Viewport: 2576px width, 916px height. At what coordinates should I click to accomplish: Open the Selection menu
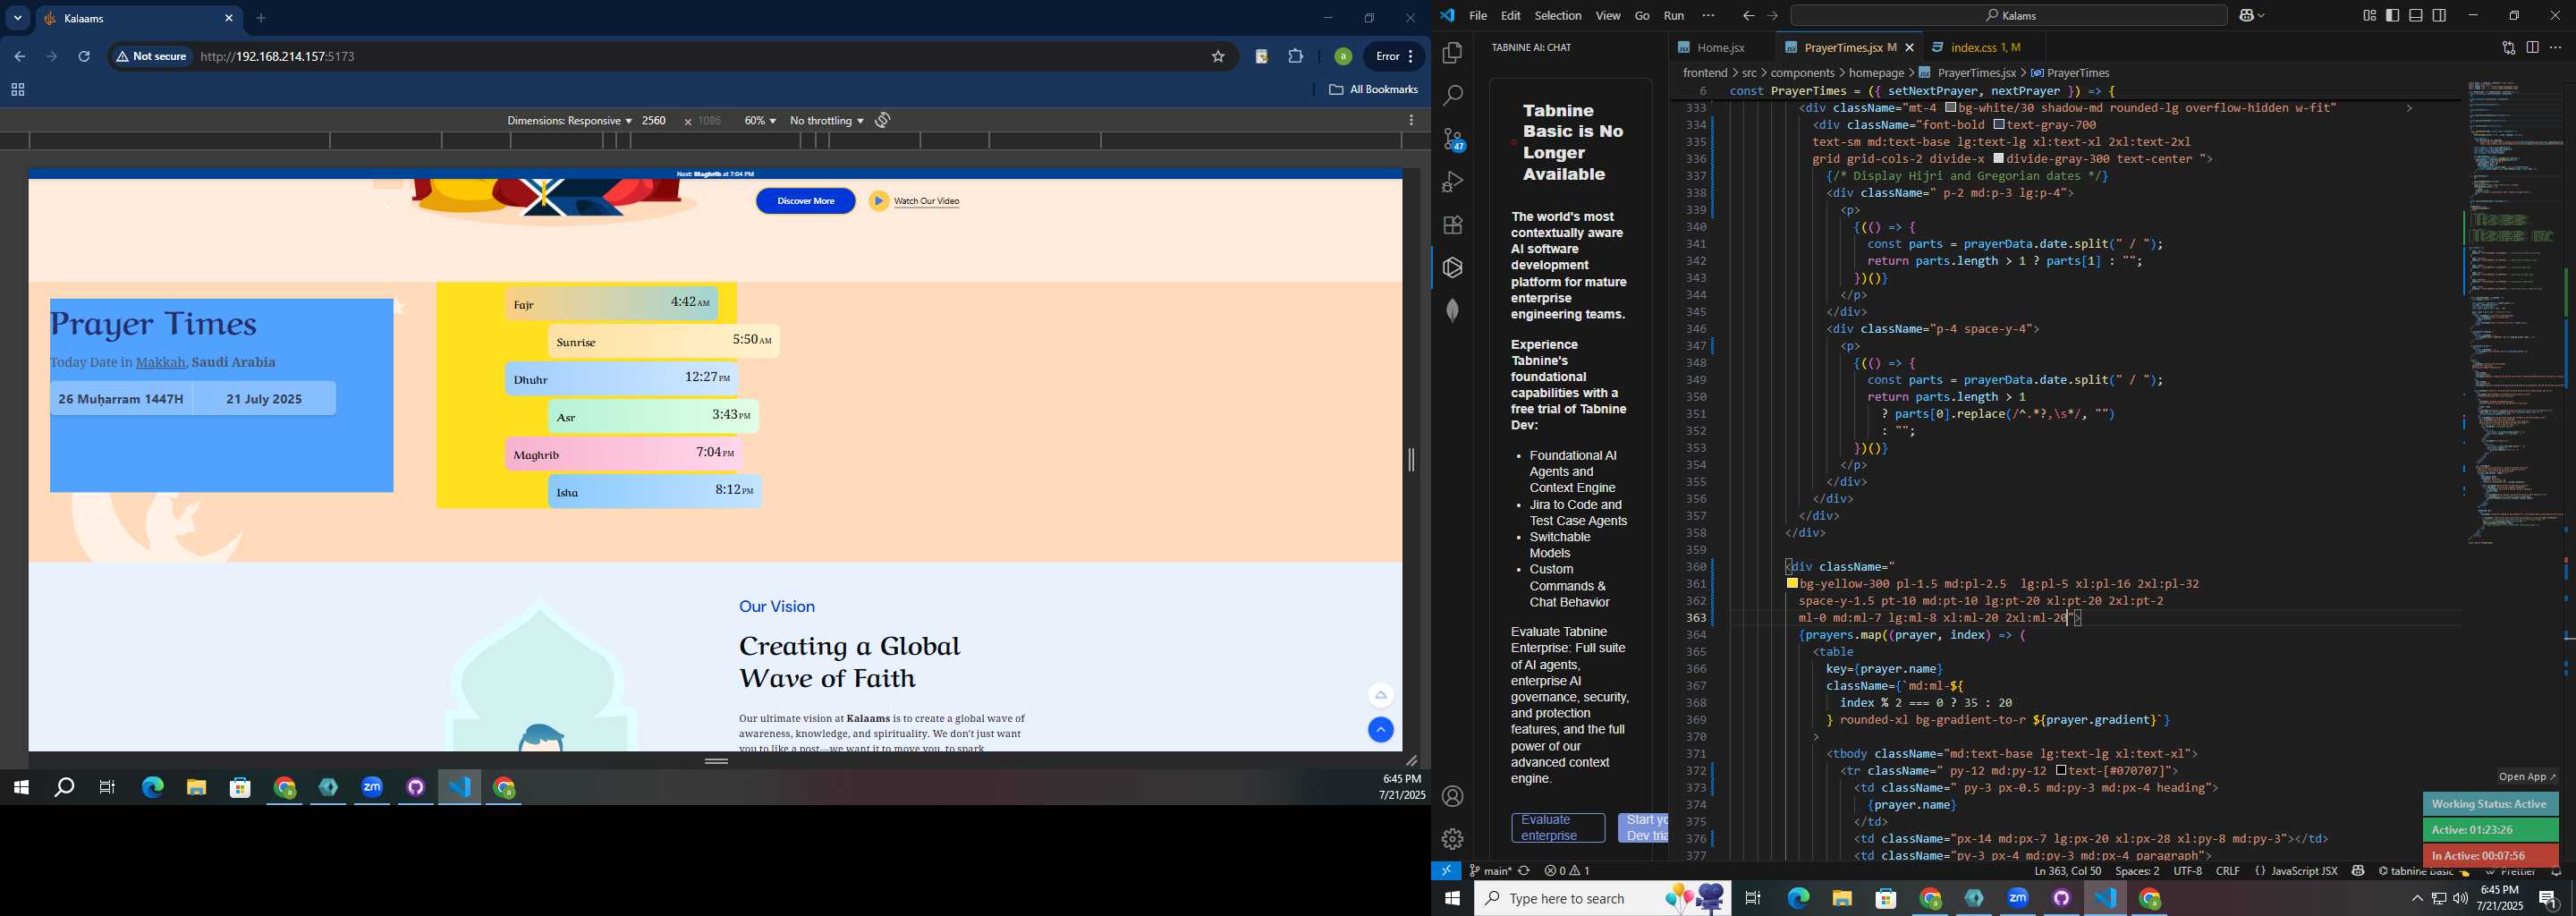1558,16
